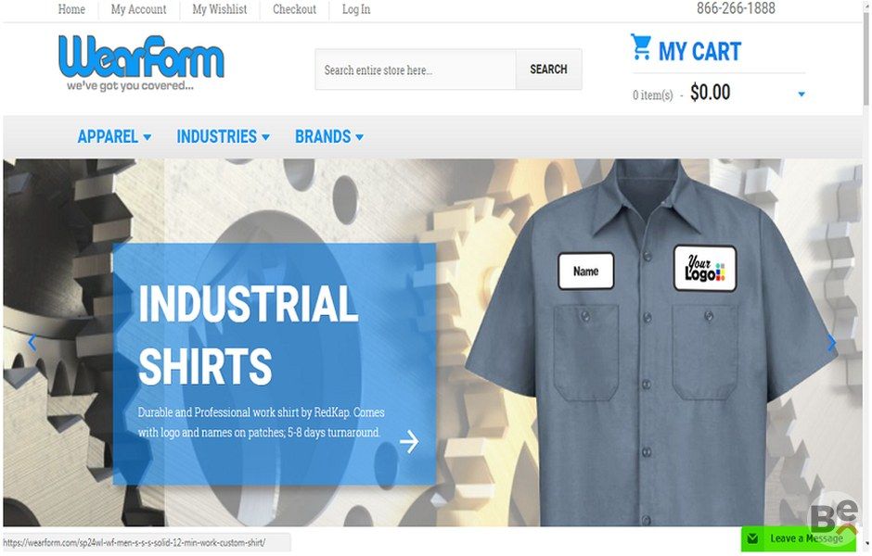Click the Search entire store input field
The width and height of the screenshot is (872, 556).
pyautogui.click(x=416, y=69)
